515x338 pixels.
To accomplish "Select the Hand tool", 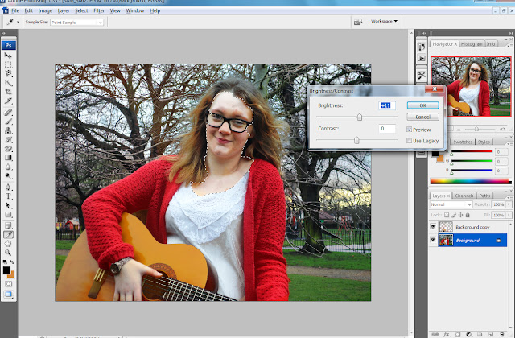I will 8,244.
